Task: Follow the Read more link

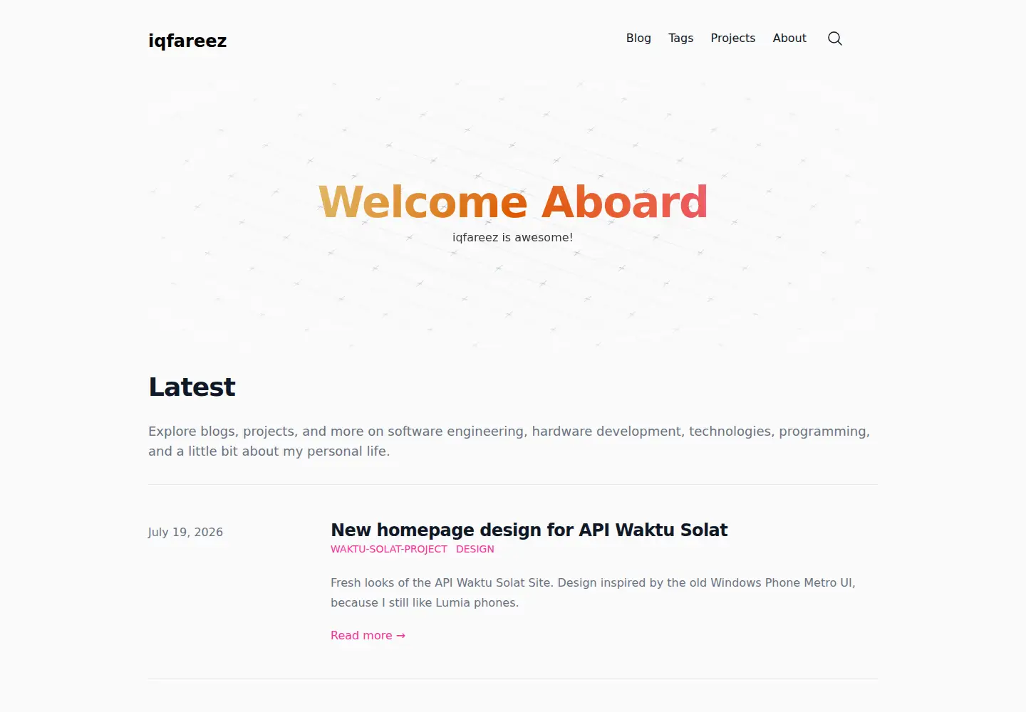Action: click(368, 635)
